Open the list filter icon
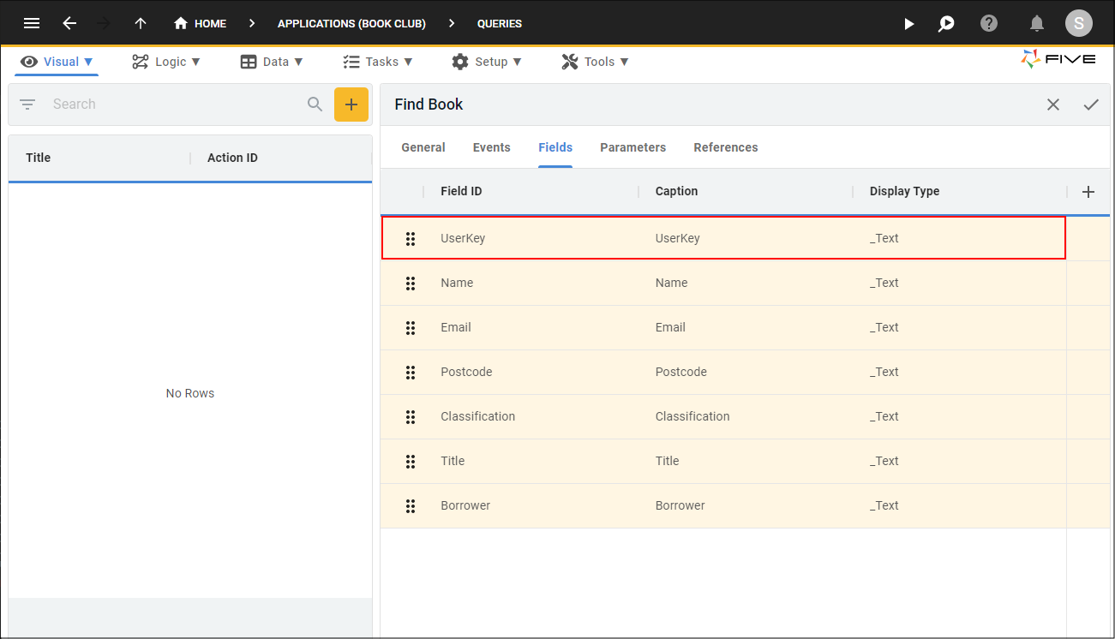This screenshot has height=639, width=1115. coord(27,105)
